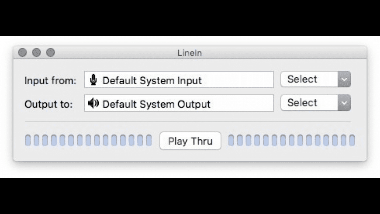Minimize the LineIn window
380x214 pixels.
point(36,52)
